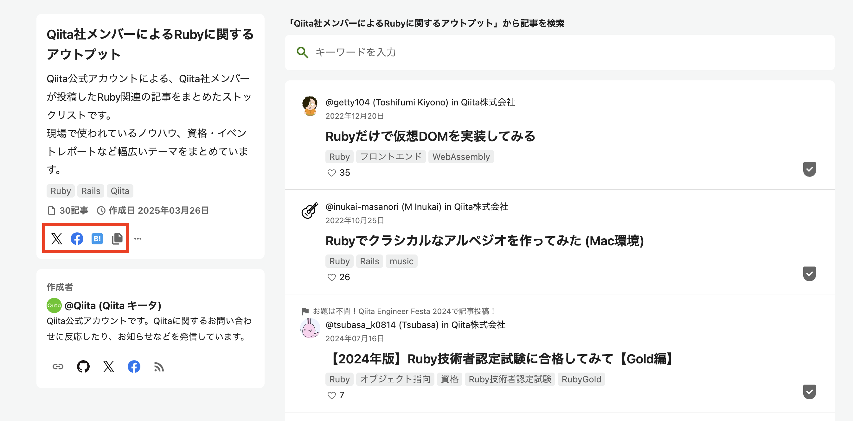Open the extra share options menu
853x421 pixels.
(138, 238)
